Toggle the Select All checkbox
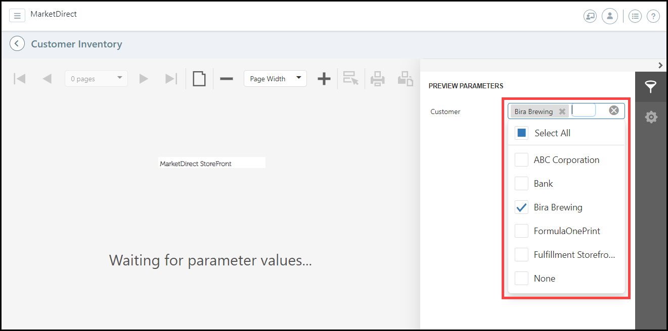 coord(521,133)
